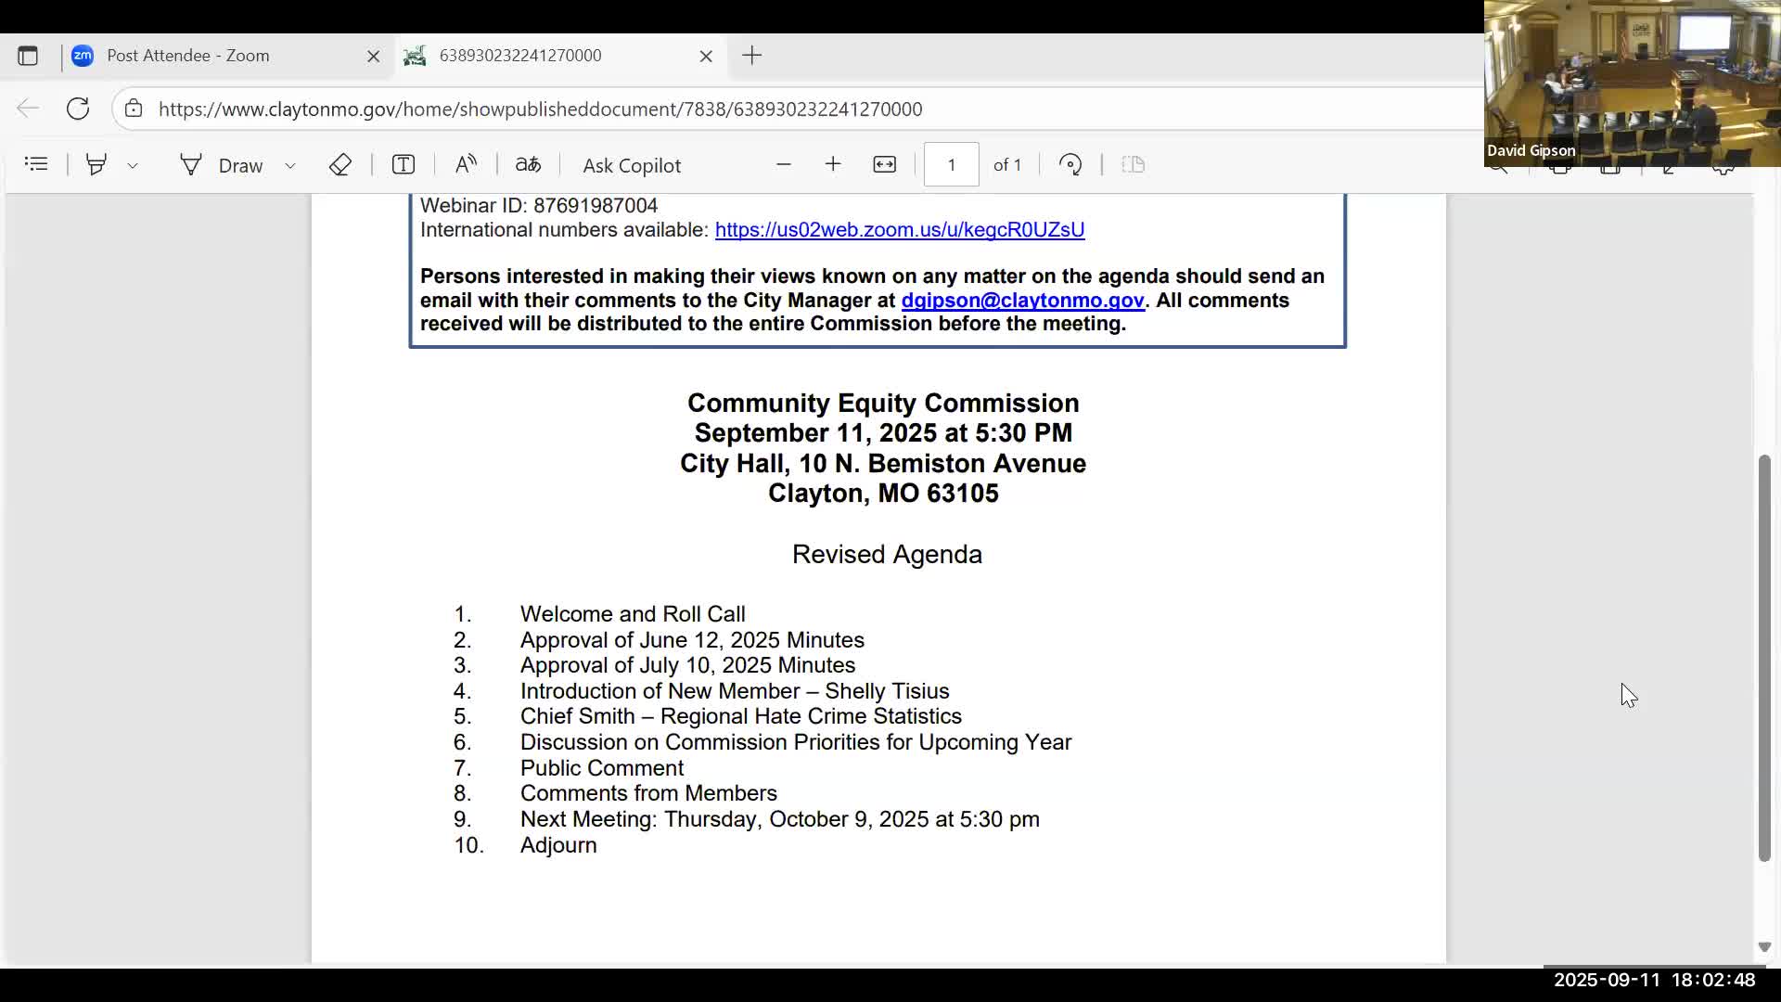Zoom out the PDF with minus
1781x1002 pixels.
click(783, 164)
